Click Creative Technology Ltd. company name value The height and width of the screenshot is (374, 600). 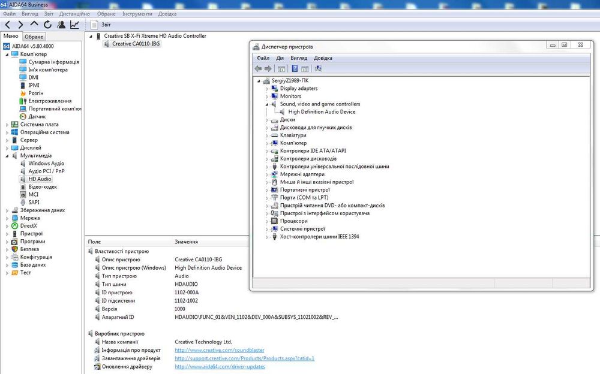coord(203,342)
